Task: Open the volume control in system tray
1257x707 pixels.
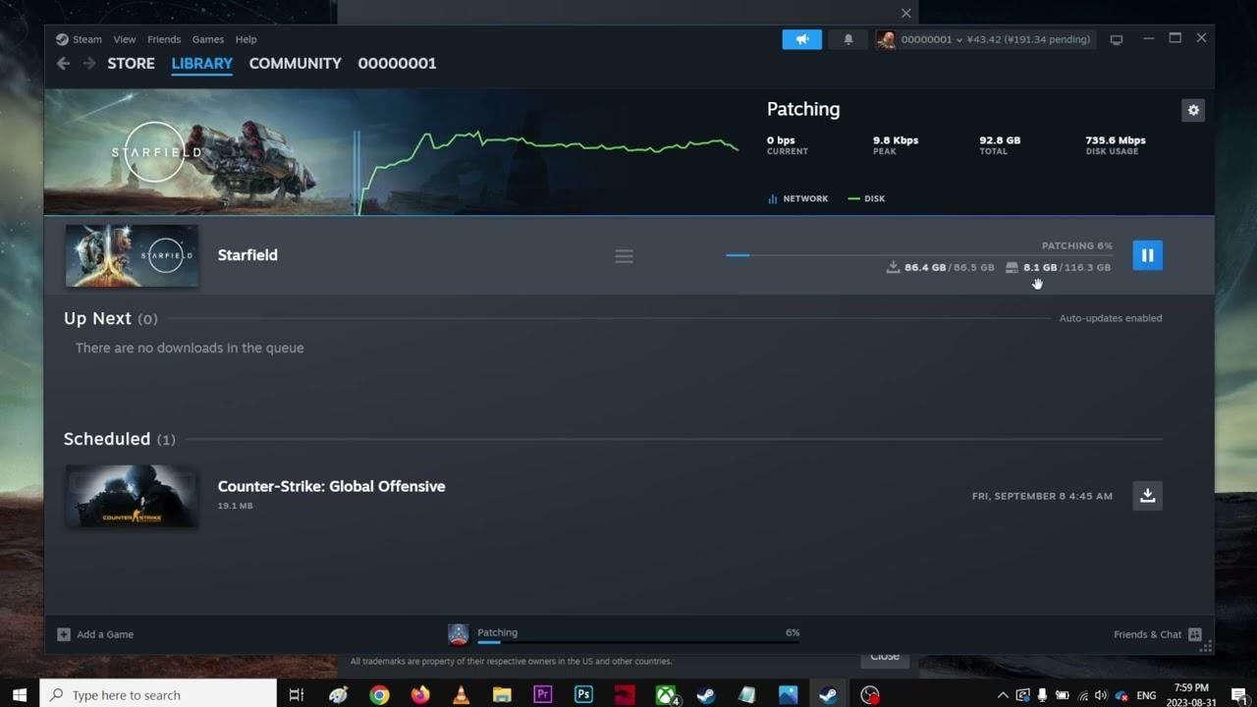Action: click(x=1101, y=695)
